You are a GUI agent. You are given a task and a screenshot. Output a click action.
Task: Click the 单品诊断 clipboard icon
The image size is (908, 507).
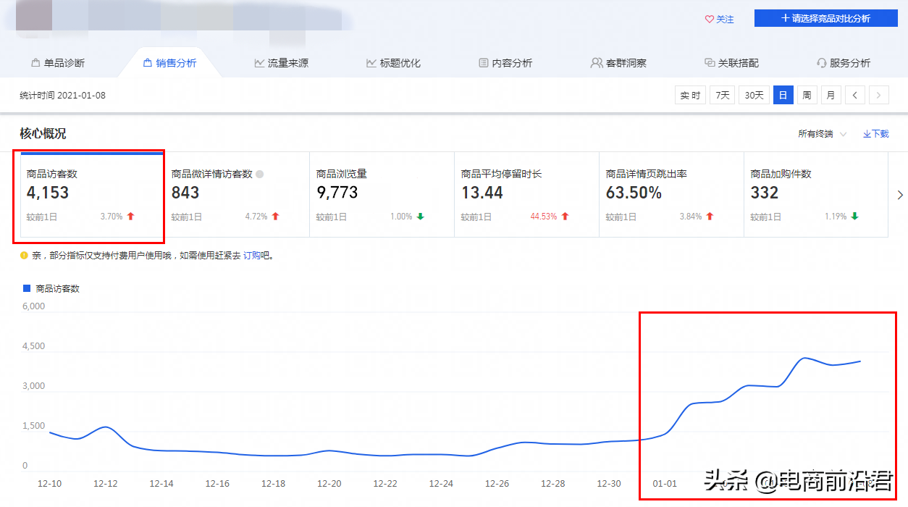click(34, 62)
